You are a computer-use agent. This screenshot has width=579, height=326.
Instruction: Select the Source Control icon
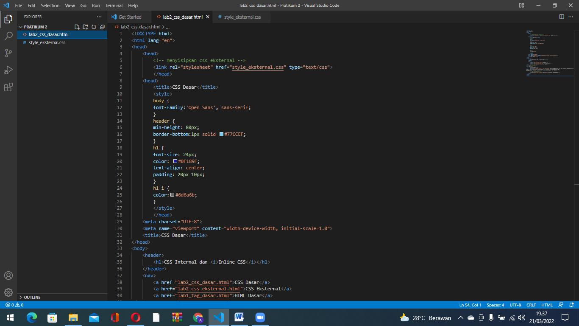[8, 53]
